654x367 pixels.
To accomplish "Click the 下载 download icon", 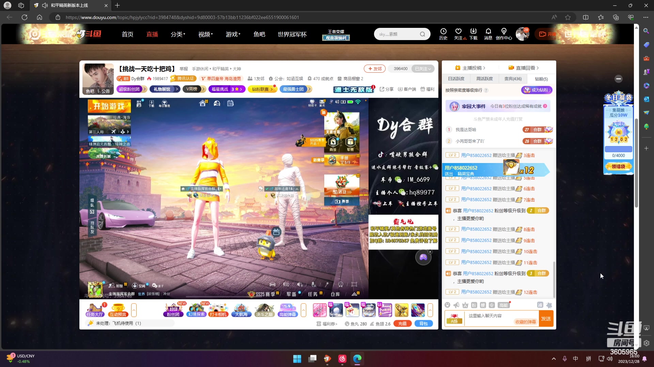I will [473, 34].
